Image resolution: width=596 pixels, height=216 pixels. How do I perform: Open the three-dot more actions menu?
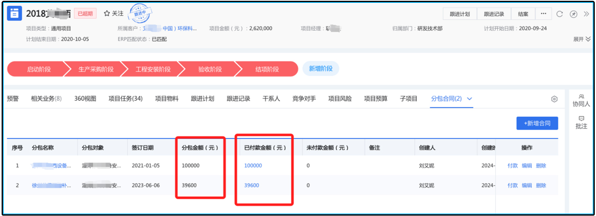point(543,14)
